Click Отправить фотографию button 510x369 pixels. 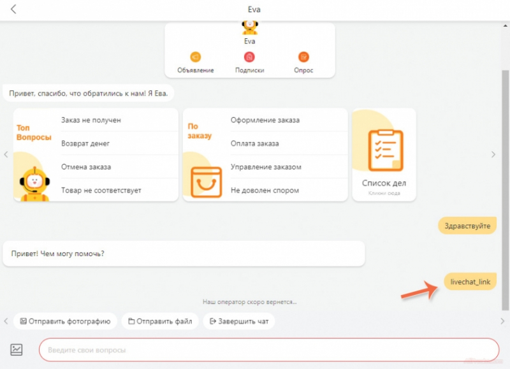(65, 321)
